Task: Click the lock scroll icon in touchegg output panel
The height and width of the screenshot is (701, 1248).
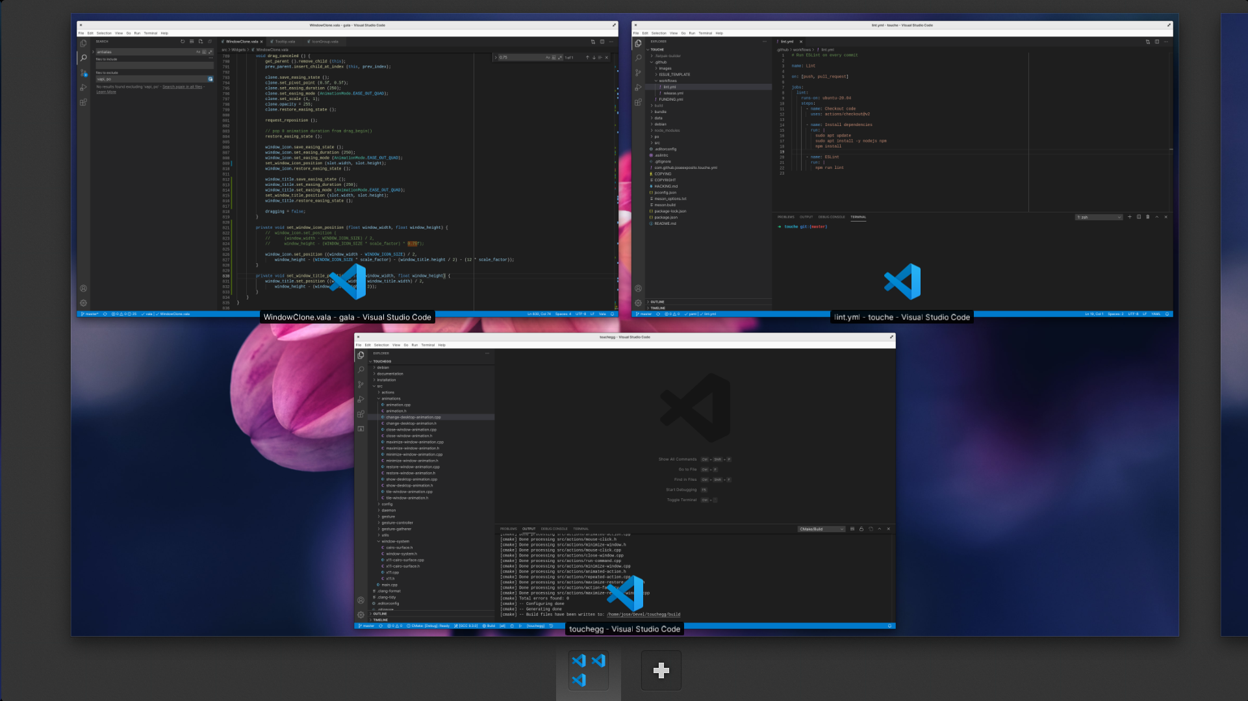Action: (861, 529)
